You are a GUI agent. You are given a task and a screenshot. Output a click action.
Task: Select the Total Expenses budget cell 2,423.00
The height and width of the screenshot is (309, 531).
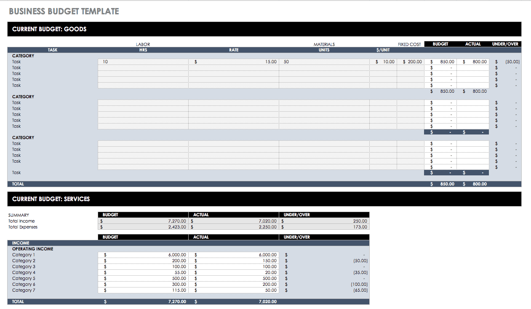(x=173, y=227)
